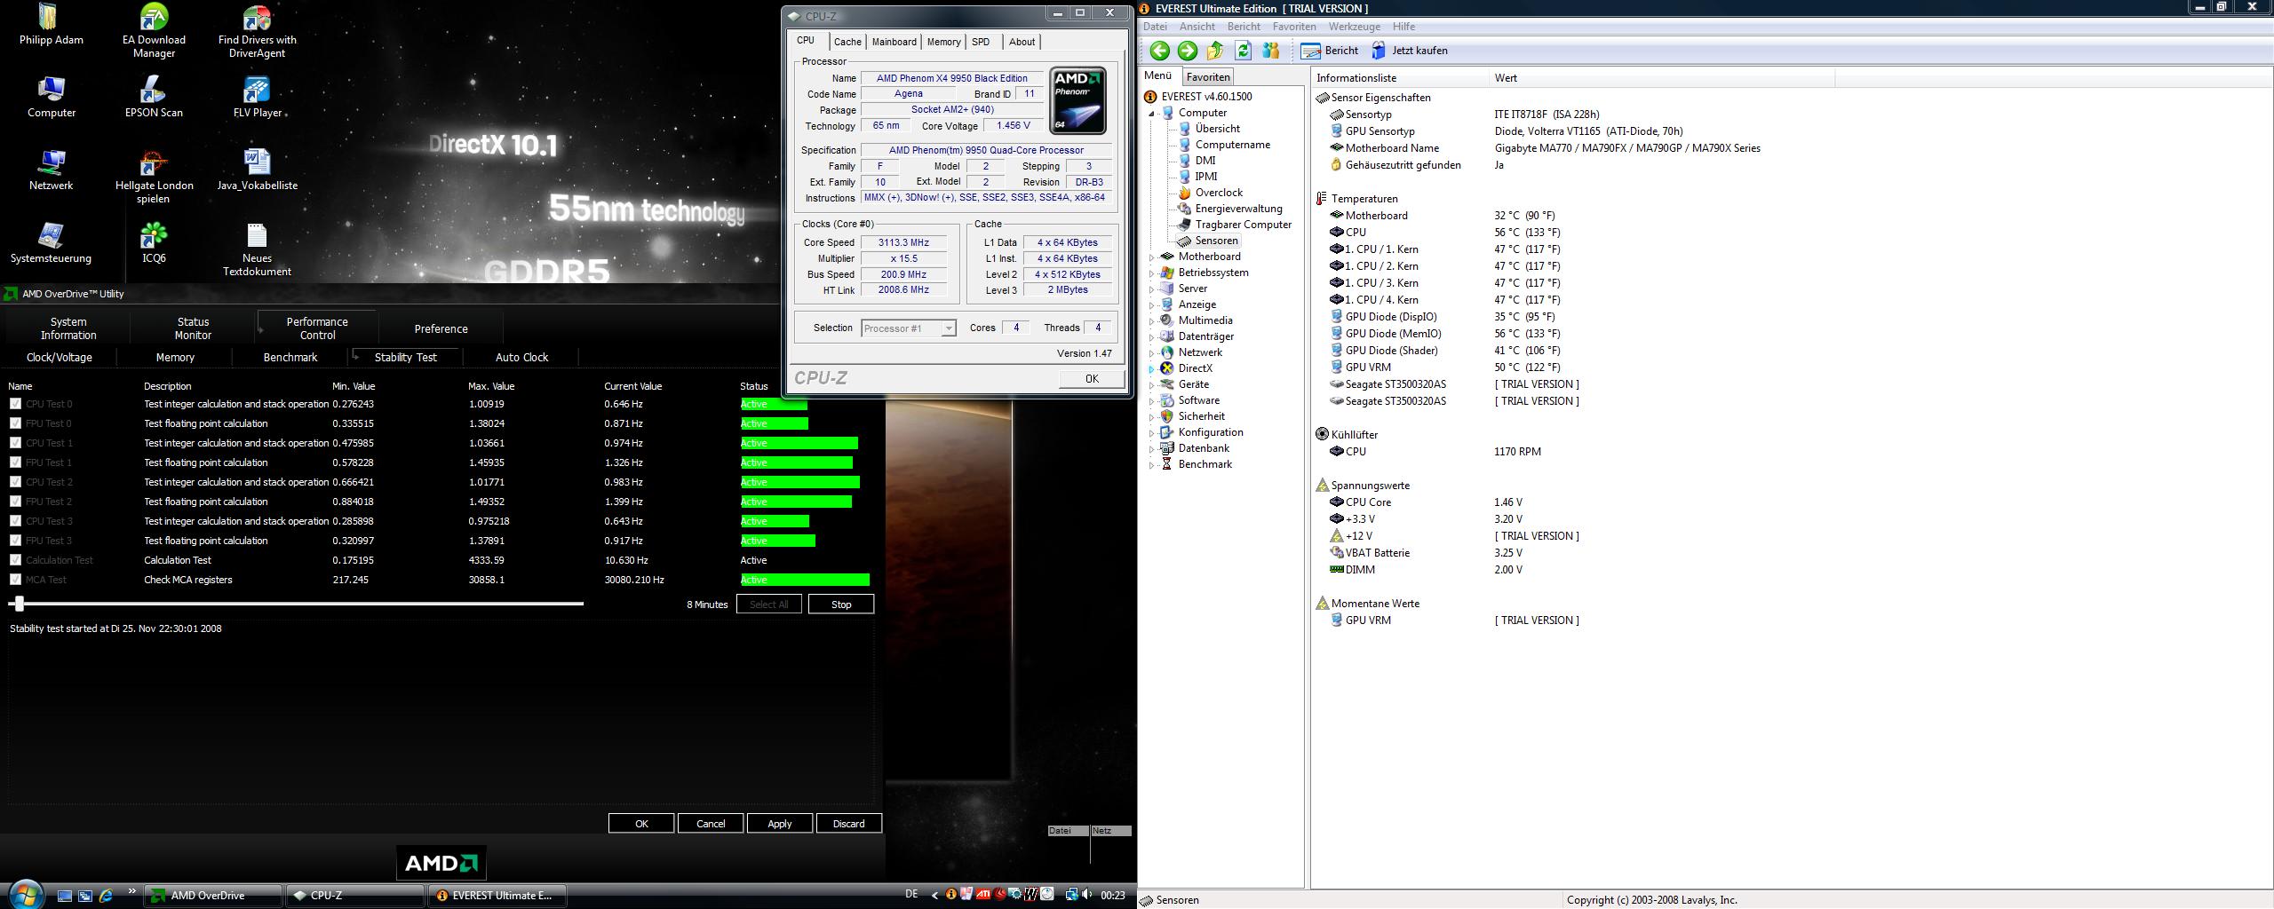Uncheck the CPU Test 3 checkbox
The image size is (2274, 909).
pos(15,521)
